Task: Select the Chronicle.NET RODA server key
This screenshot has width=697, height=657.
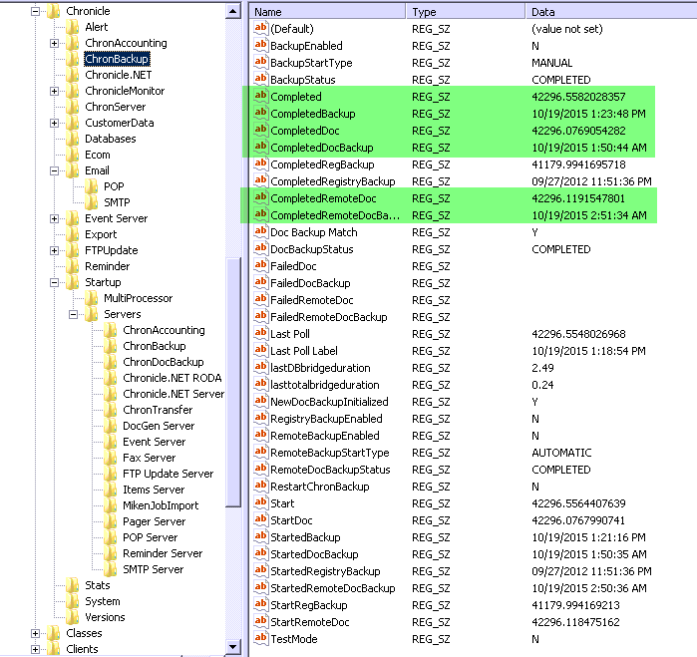Action: (x=173, y=378)
